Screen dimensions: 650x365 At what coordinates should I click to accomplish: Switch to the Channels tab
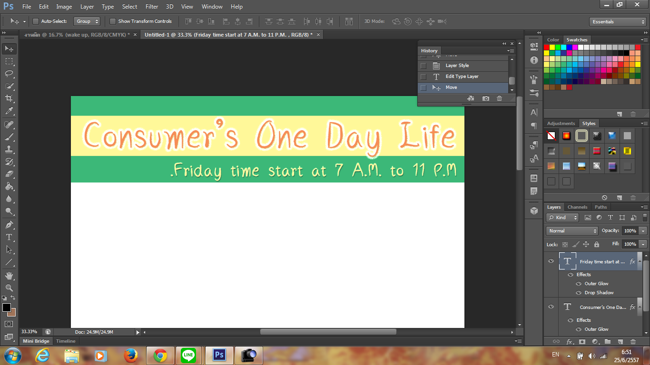point(577,207)
